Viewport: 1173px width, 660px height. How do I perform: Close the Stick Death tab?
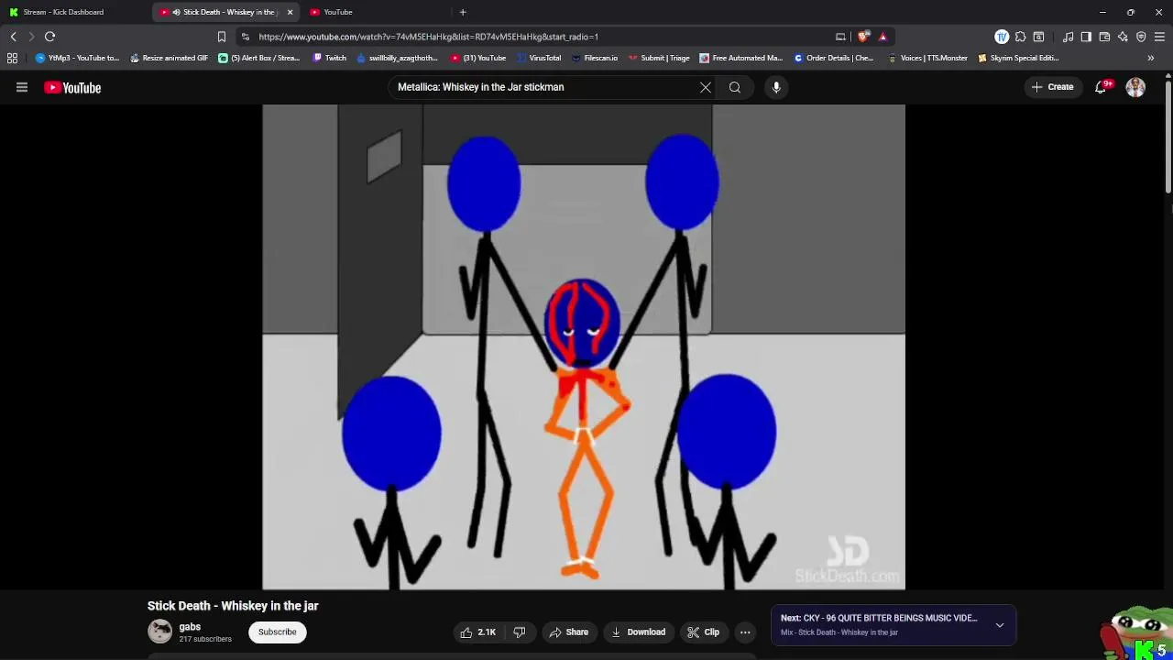point(290,12)
